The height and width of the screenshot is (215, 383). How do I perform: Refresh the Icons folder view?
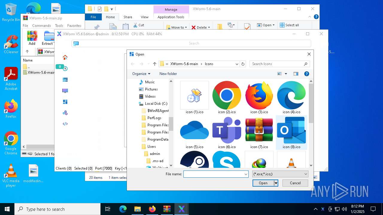(x=243, y=64)
